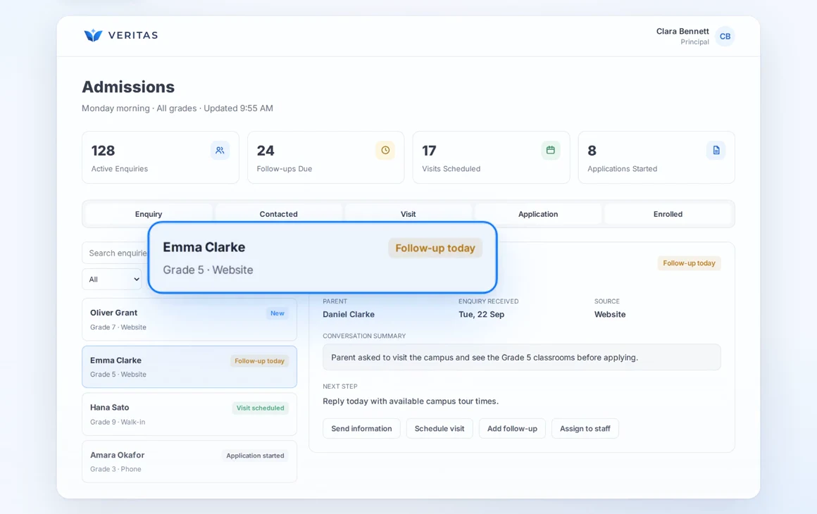Expand the All filter dropdown
The height and width of the screenshot is (514, 817).
112,279
